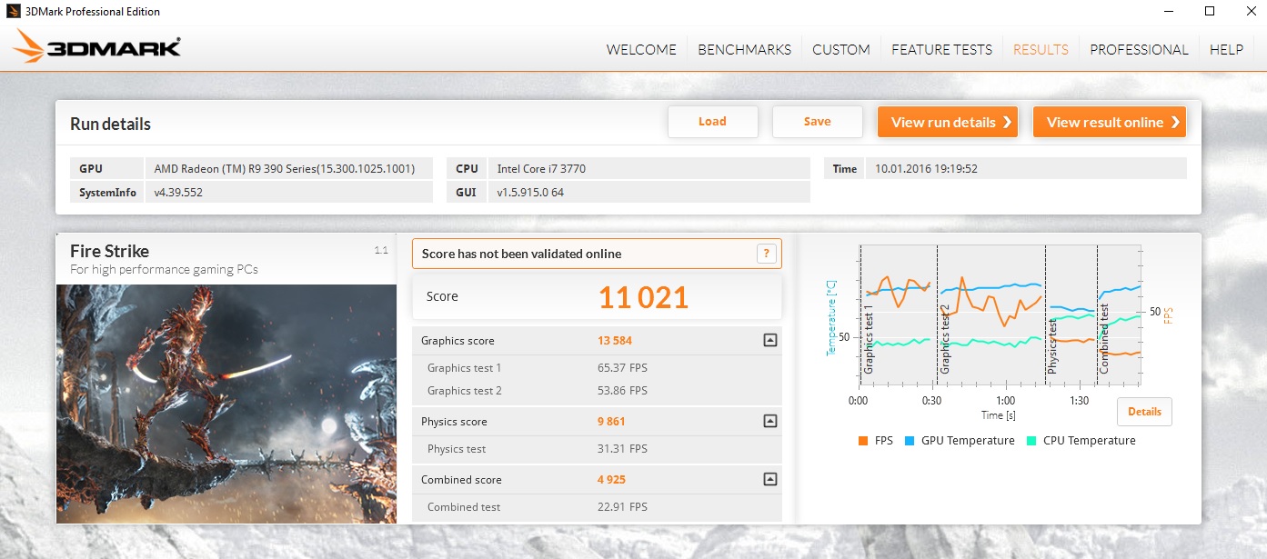Click Combined test result 22.91 FPS
This screenshot has height=559, width=1267.
click(x=622, y=507)
